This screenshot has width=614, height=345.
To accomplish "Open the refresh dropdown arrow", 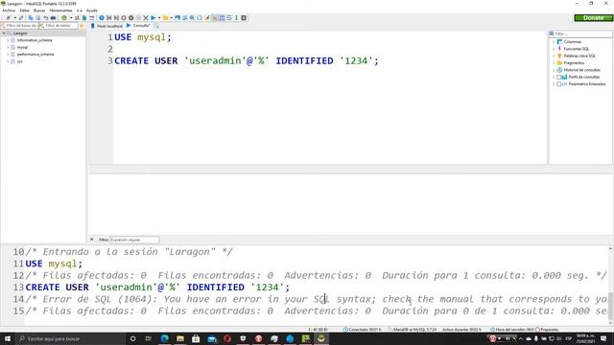I will tap(71, 18).
